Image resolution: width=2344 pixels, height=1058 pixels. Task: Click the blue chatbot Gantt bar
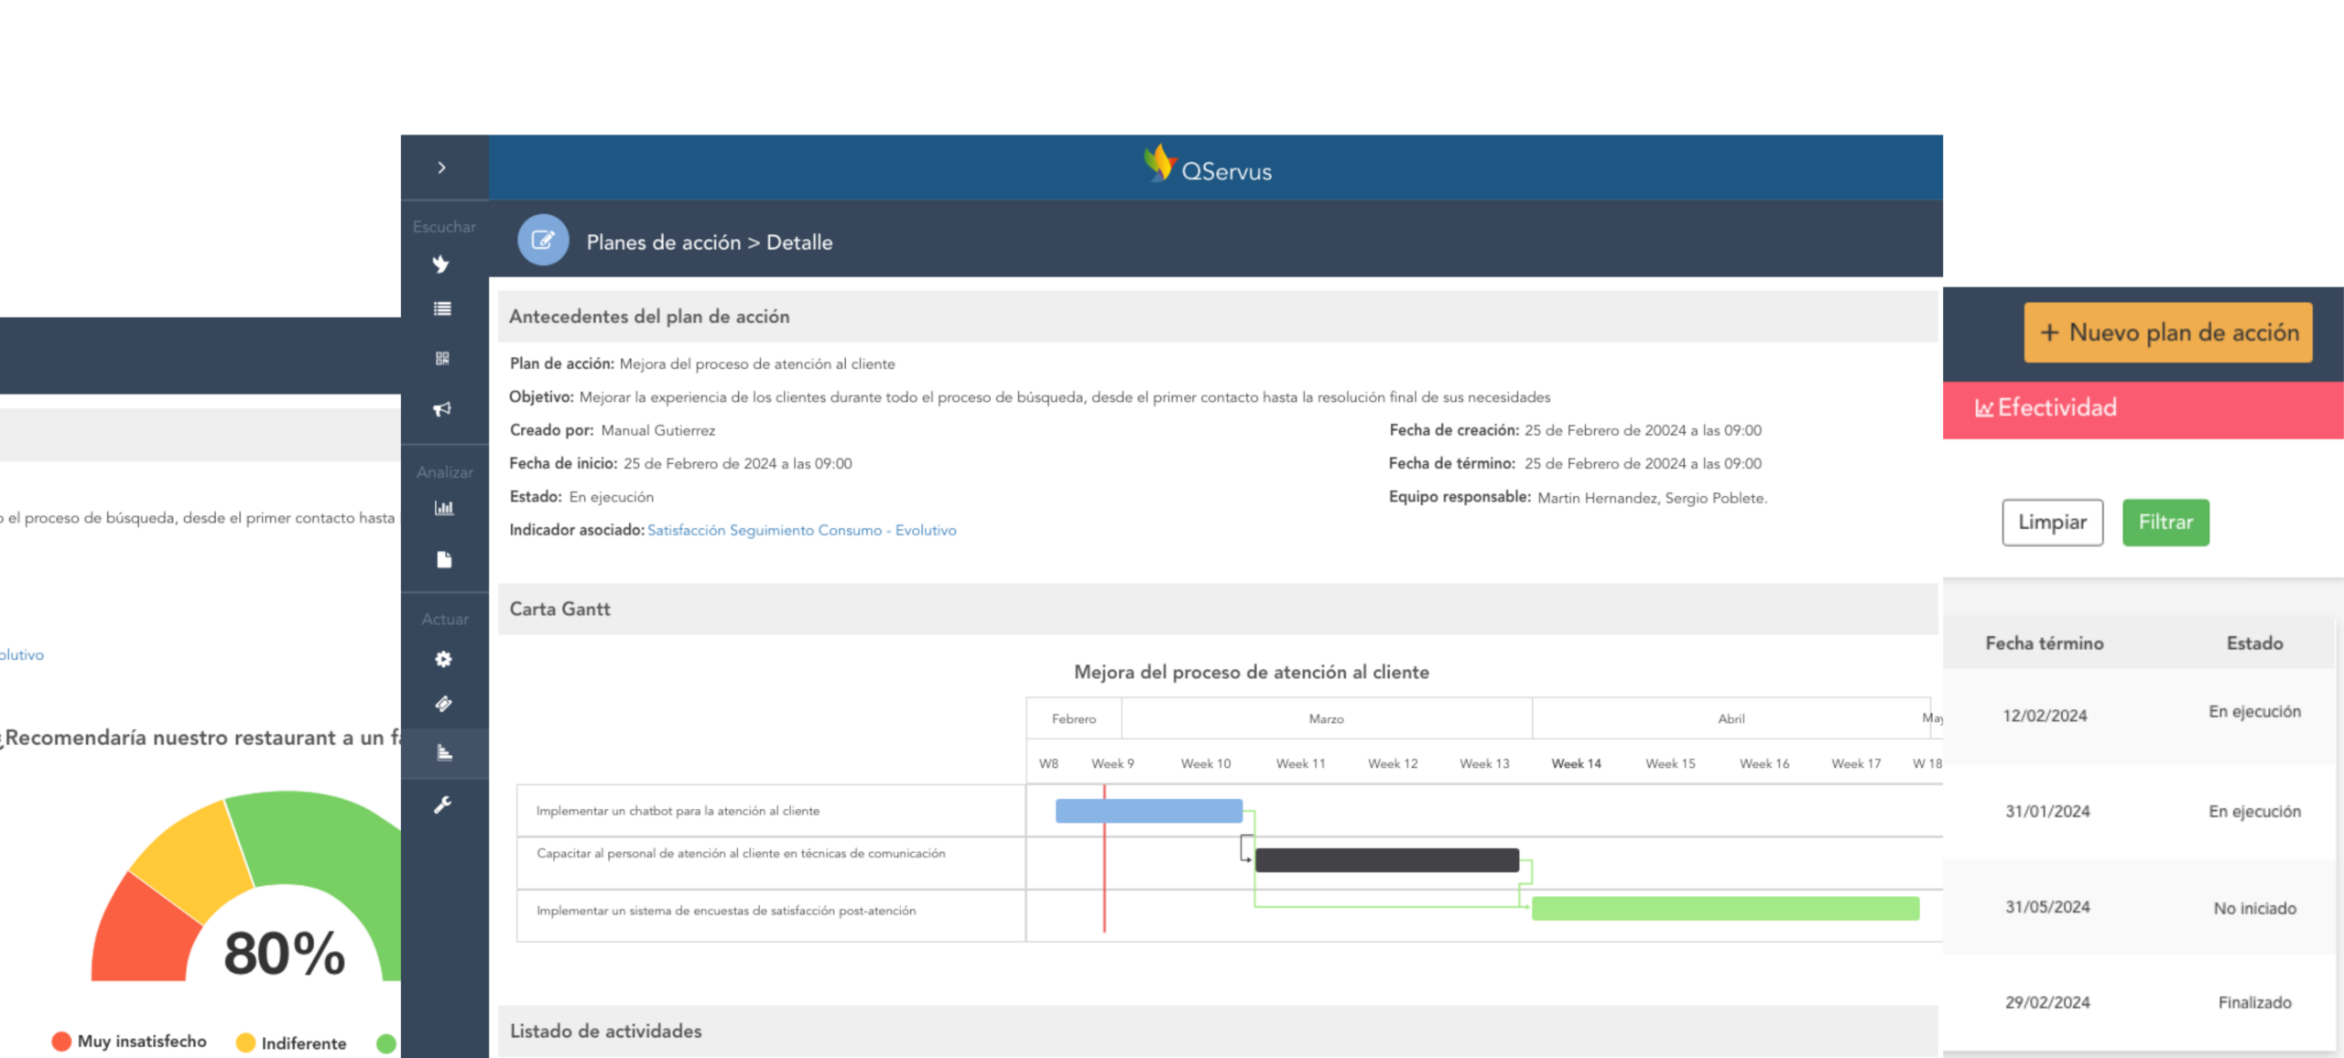point(1148,811)
